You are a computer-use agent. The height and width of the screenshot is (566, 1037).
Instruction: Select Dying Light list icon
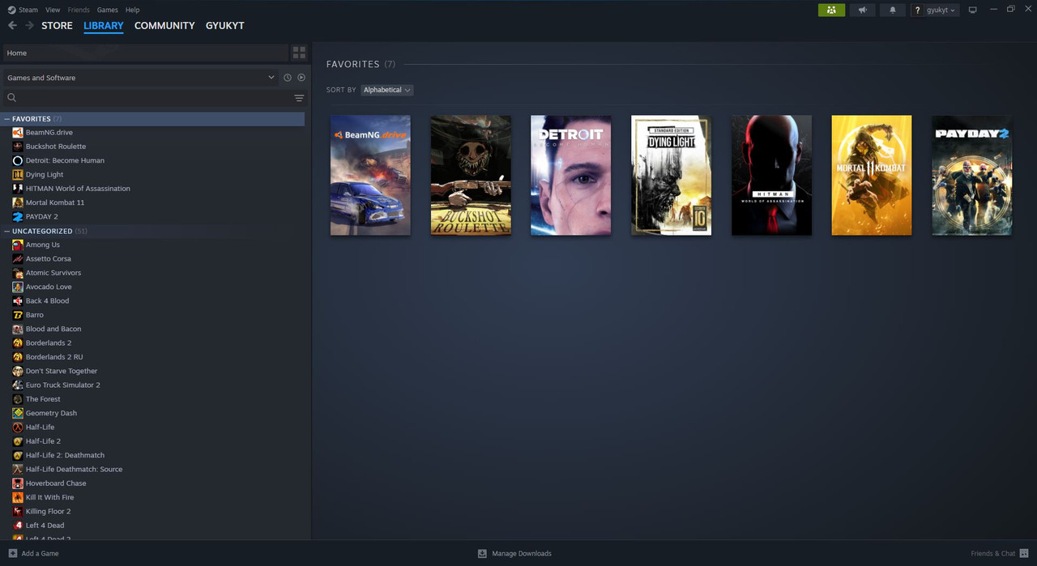[18, 174]
